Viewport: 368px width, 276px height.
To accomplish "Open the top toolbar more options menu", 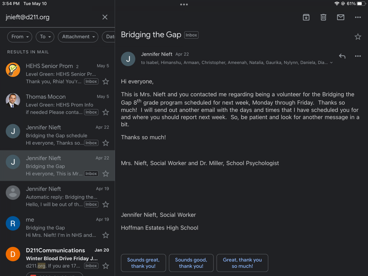I will click(358, 17).
